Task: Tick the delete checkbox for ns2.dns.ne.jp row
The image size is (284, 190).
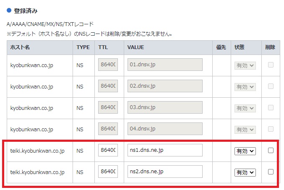Action: 271,172
